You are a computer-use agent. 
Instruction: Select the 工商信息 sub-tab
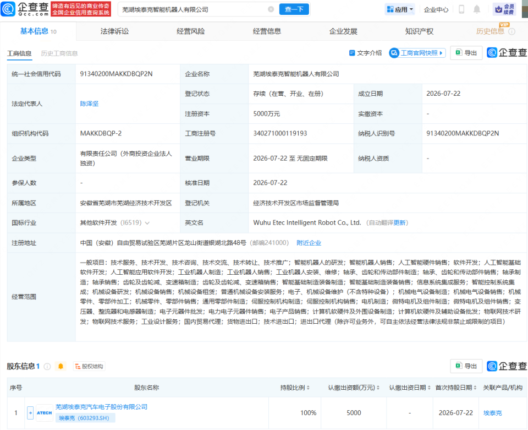click(x=19, y=53)
